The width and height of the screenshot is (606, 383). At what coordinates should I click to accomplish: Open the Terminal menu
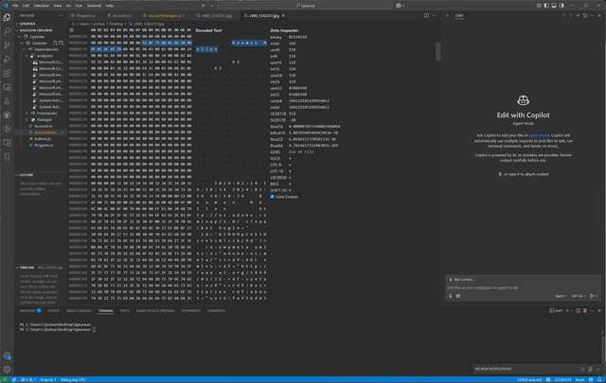94,6
